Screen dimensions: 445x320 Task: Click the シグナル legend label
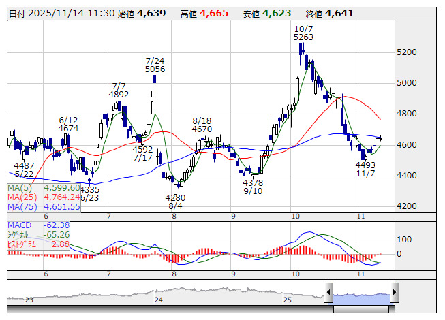pos(20,234)
